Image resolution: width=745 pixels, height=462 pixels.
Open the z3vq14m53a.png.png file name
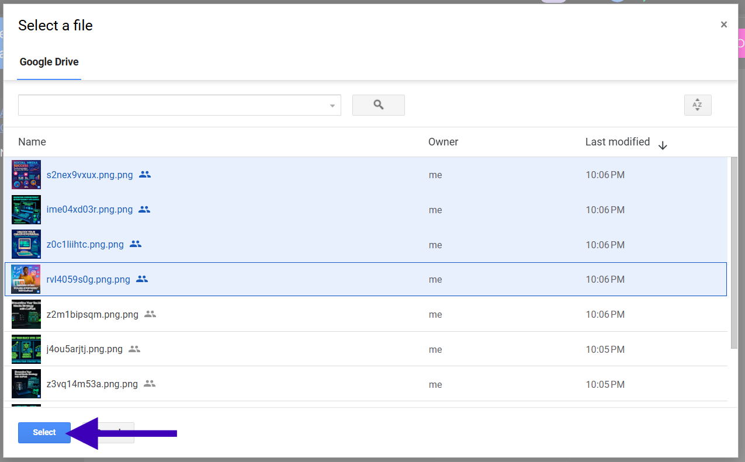92,384
